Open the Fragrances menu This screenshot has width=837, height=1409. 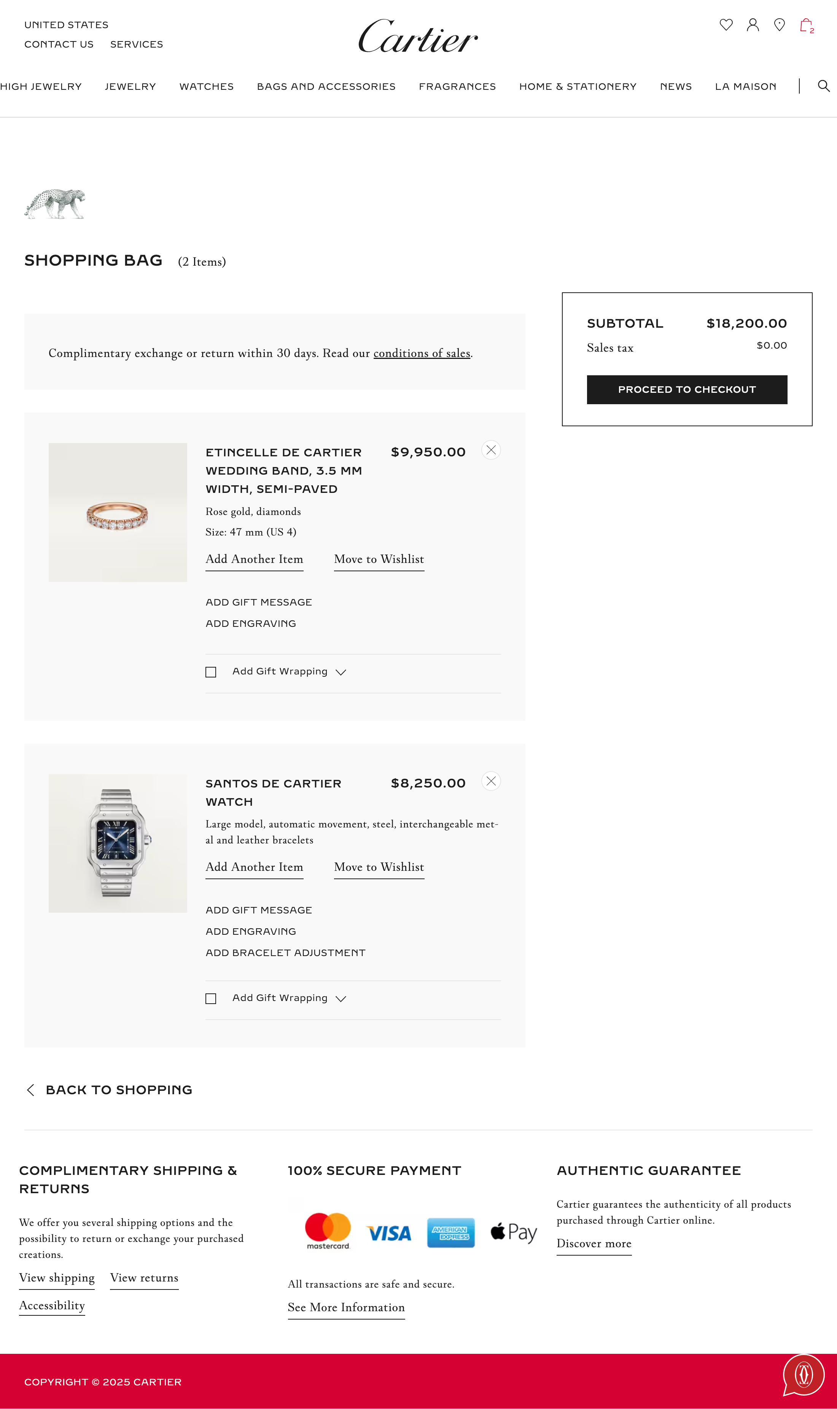457,86
